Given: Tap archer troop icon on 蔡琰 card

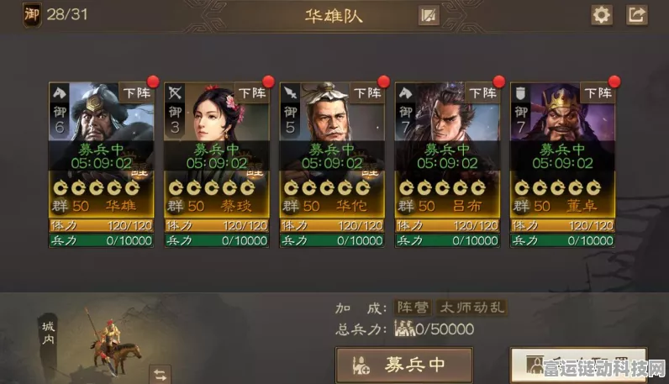Looking at the screenshot, I should [x=175, y=92].
